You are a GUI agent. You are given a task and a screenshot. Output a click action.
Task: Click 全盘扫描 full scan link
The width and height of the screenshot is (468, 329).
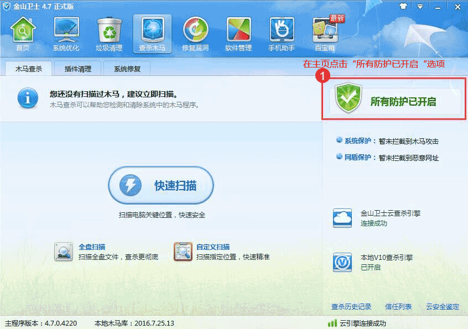92,247
